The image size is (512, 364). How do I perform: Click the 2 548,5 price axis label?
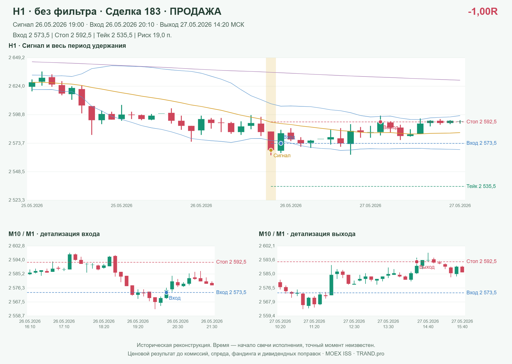click(x=16, y=172)
